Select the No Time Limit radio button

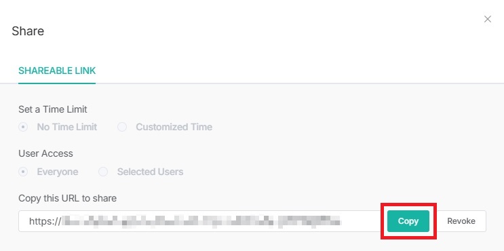pos(23,127)
